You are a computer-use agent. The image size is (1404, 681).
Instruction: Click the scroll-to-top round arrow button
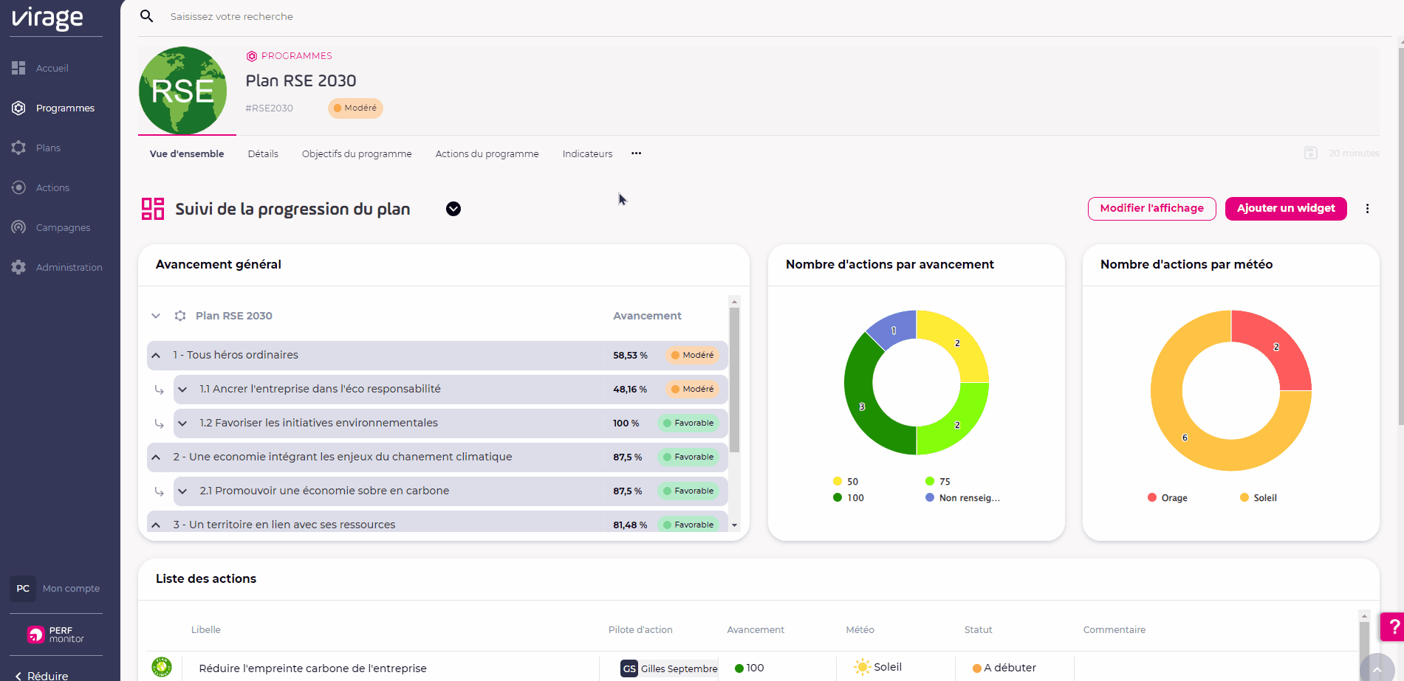(x=1377, y=668)
